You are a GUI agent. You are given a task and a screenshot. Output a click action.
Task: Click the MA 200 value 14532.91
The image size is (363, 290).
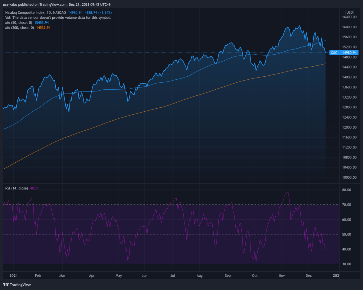tap(43, 27)
